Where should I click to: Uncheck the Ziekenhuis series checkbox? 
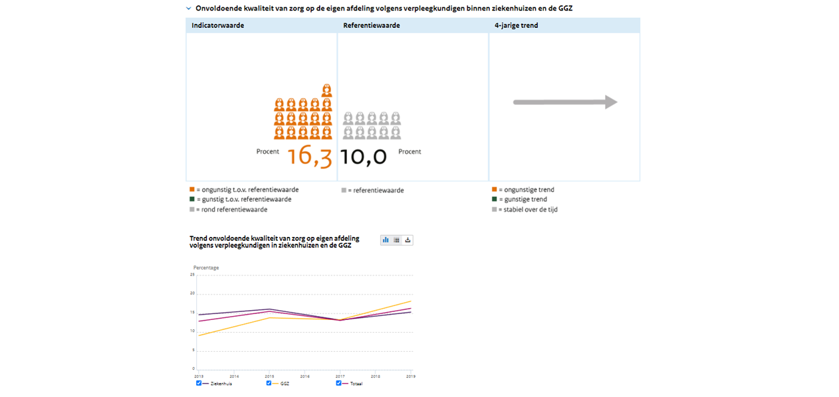coord(199,383)
